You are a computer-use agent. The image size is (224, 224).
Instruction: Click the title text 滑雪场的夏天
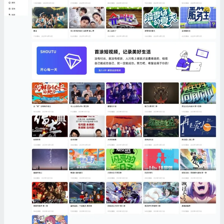pyautogui.click(x=150, y=31)
